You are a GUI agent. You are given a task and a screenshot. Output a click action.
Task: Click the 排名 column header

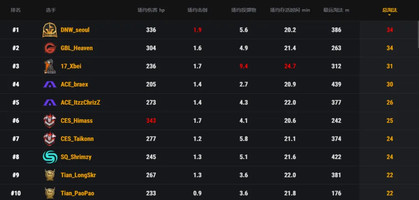pyautogui.click(x=16, y=10)
